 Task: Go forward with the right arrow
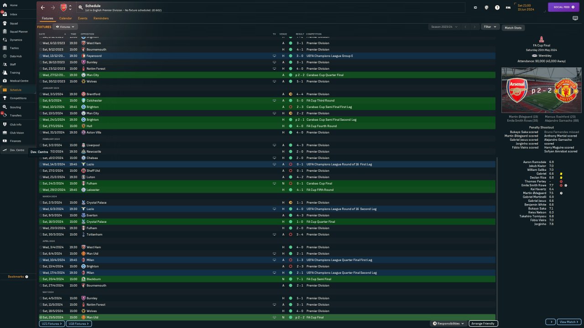[53, 8]
